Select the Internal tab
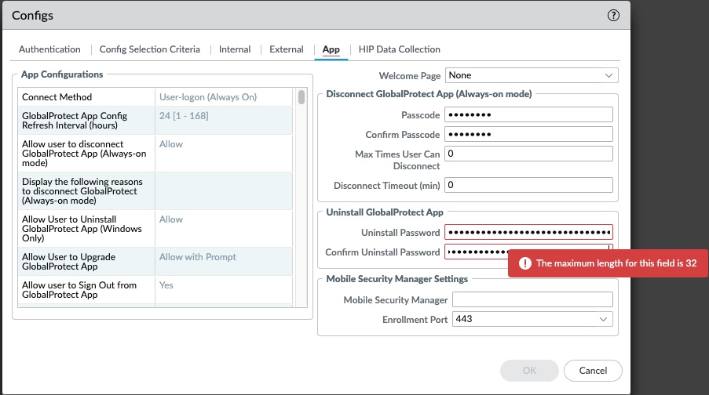This screenshot has height=395, width=709. coord(235,49)
